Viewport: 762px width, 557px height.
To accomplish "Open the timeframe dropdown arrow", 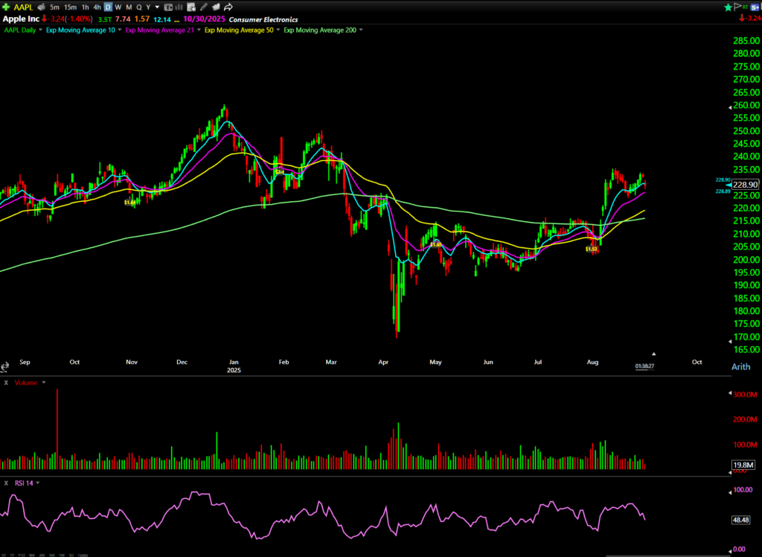I will [157, 7].
